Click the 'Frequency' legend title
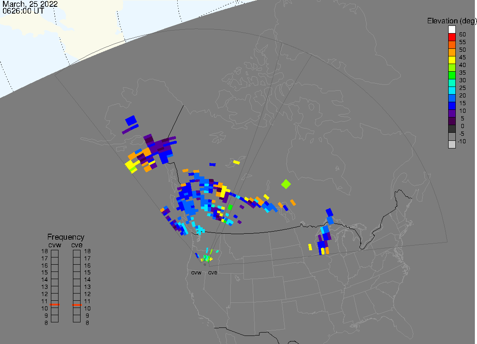This screenshot has height=344, width=477. pos(66,237)
